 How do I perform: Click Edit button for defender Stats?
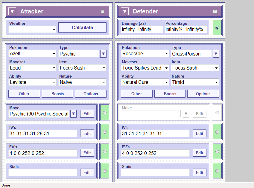click(199, 172)
